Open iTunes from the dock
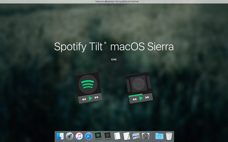Viewport: 228px width, 142px height. 79,136
